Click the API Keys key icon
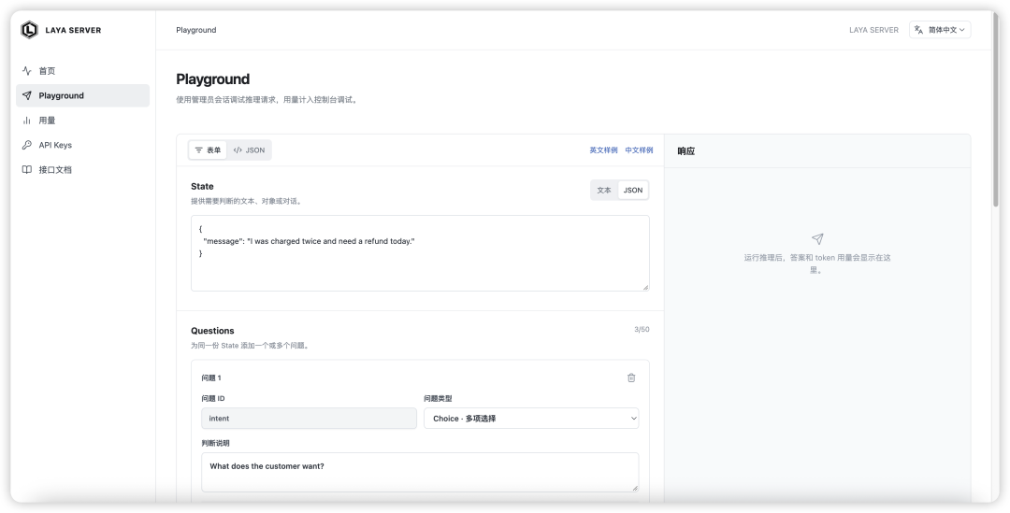 tap(26, 145)
